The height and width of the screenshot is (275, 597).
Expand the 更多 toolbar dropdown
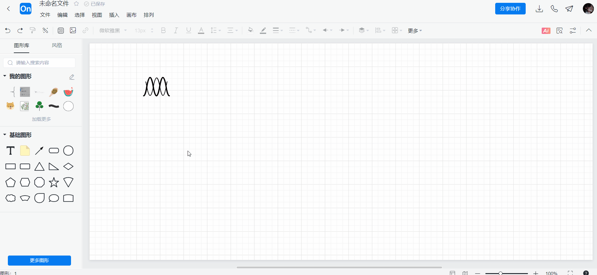click(x=415, y=30)
